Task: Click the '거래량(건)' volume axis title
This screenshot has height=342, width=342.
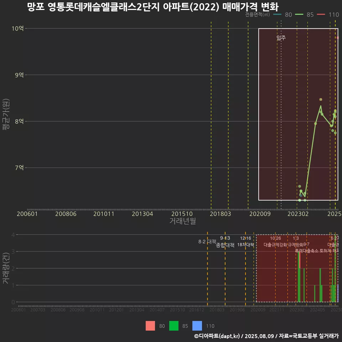Action: [6, 268]
